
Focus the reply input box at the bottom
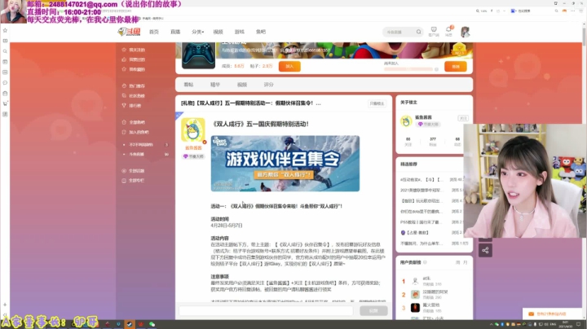point(266,311)
